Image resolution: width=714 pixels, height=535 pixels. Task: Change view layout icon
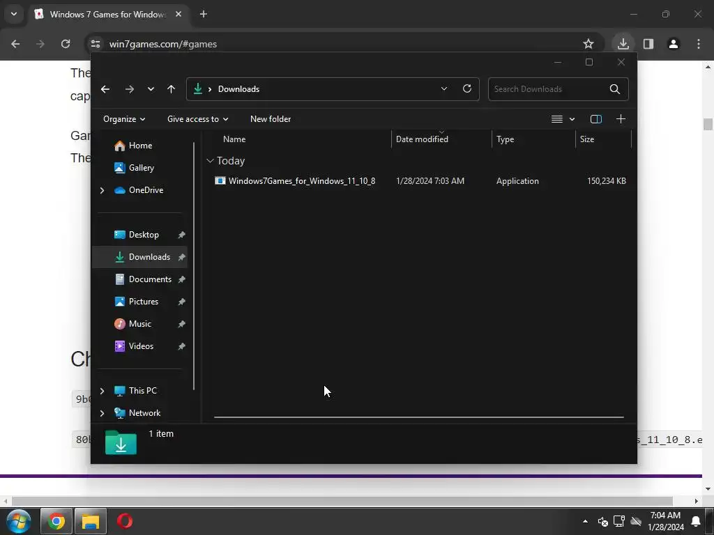point(557,119)
